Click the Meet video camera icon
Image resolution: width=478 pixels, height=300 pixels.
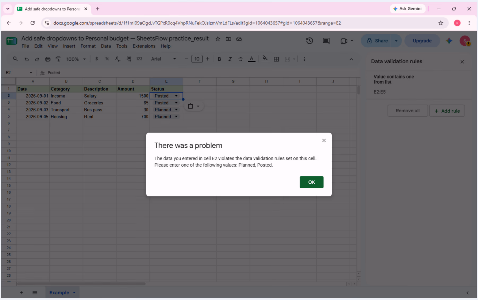coord(344,41)
